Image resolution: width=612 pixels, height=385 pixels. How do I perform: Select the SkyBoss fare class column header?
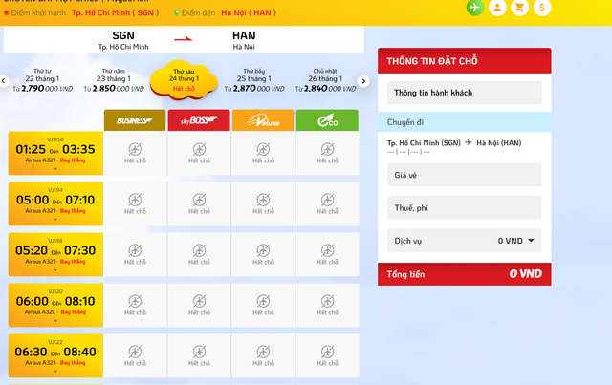click(x=199, y=120)
